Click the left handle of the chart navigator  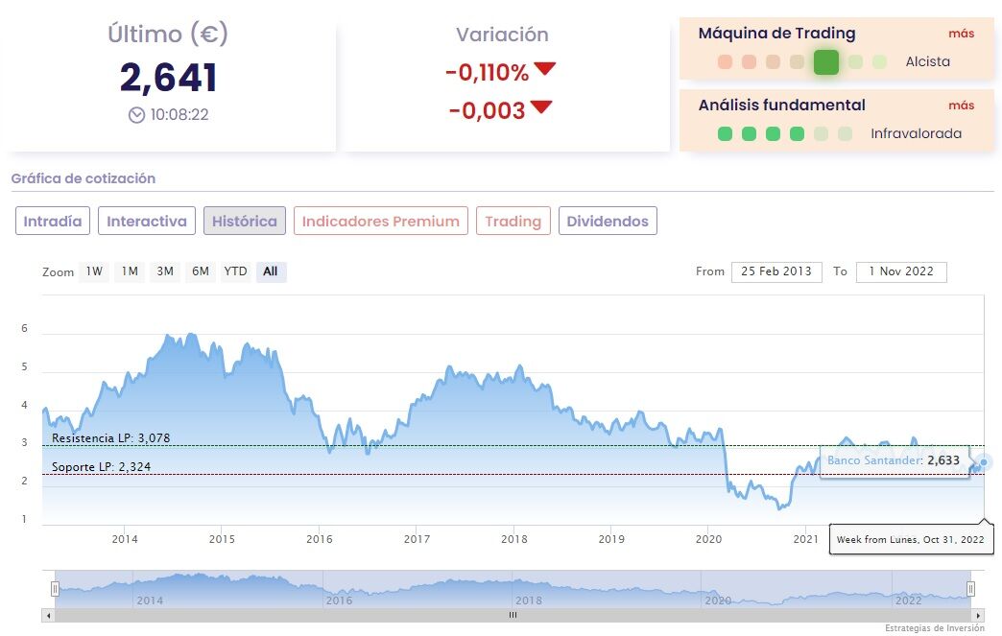click(56, 588)
